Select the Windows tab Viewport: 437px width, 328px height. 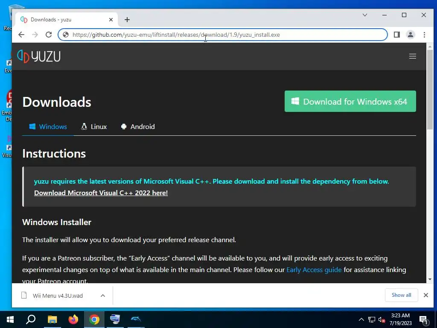click(x=48, y=126)
